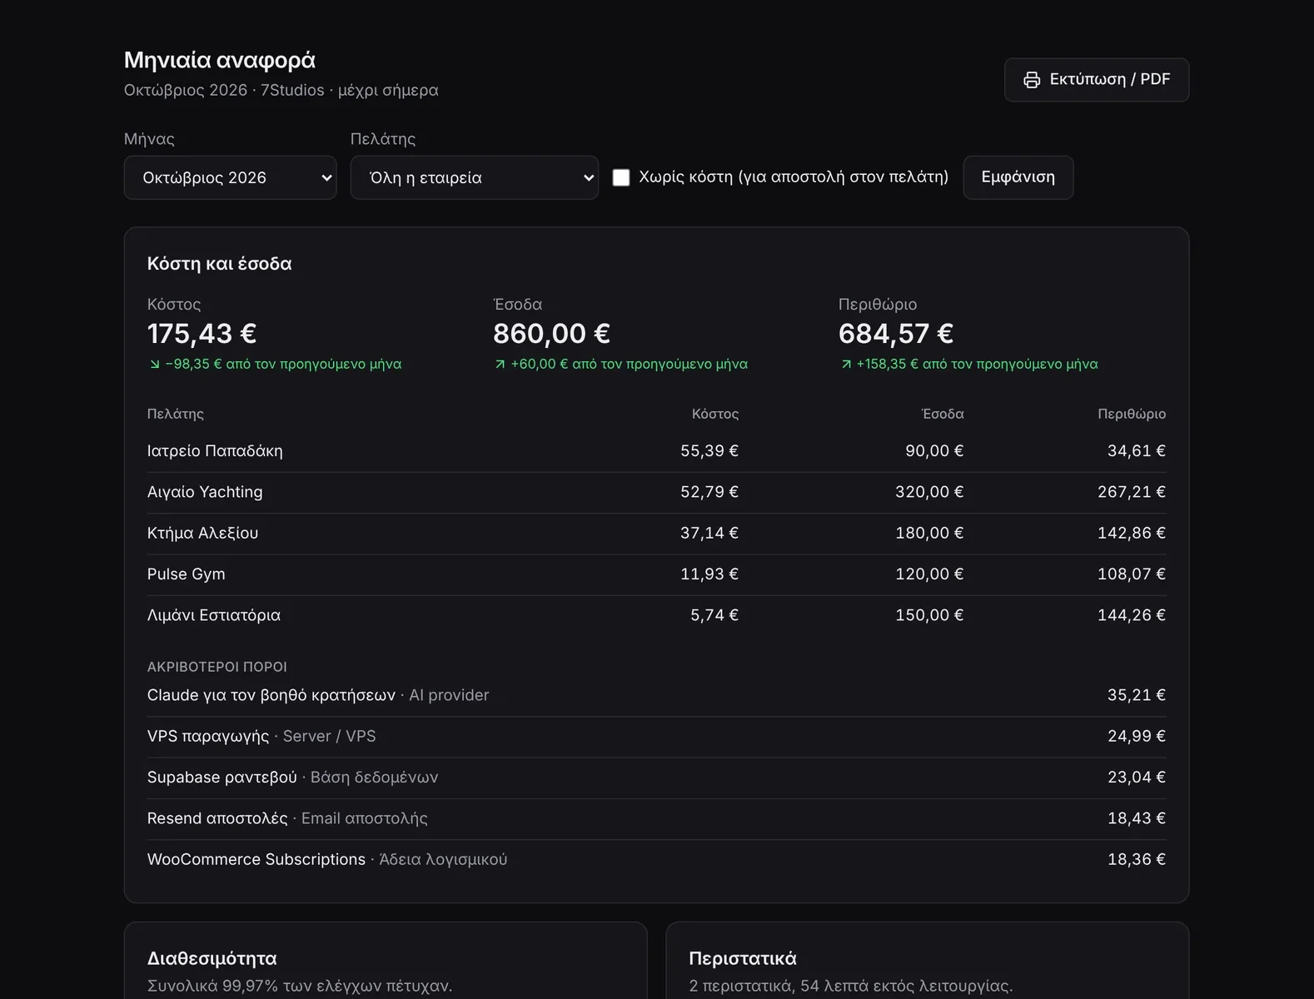The image size is (1314, 999).
Task: Select the Κτήμα Αλεξίου client row
Action: click(x=656, y=533)
